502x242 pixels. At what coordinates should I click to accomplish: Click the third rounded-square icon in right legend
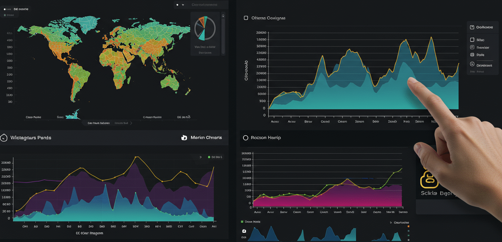pos(472,55)
